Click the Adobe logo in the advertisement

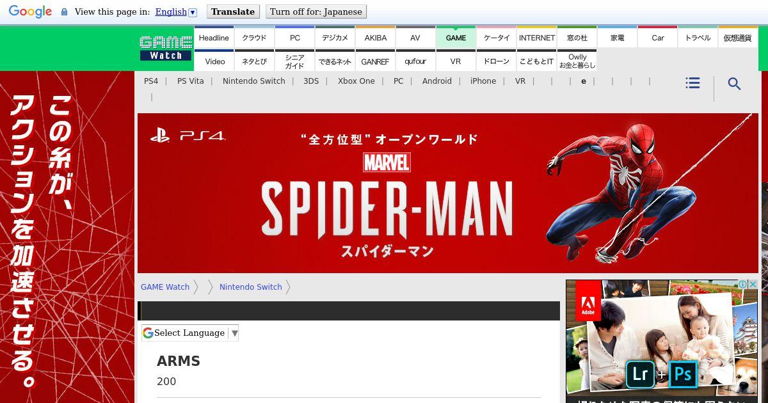(588, 301)
